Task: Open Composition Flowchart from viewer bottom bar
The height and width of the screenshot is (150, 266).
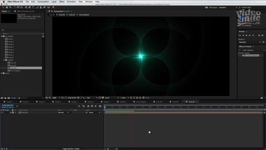Action: (140, 98)
